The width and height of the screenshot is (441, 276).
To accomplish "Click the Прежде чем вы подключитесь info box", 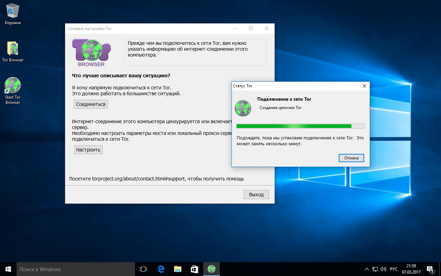I will coord(196,52).
